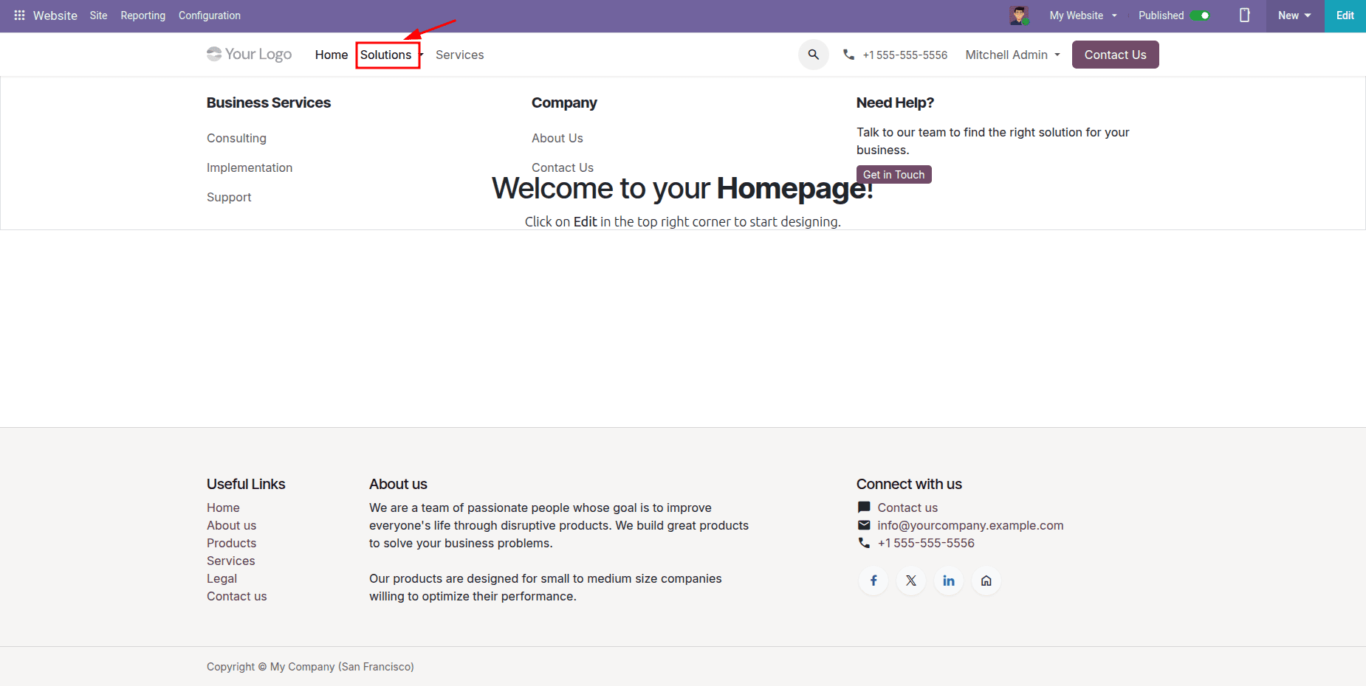Image resolution: width=1366 pixels, height=686 pixels.
Task: Click footer Contact us under Useful Links
Action: coord(236,596)
